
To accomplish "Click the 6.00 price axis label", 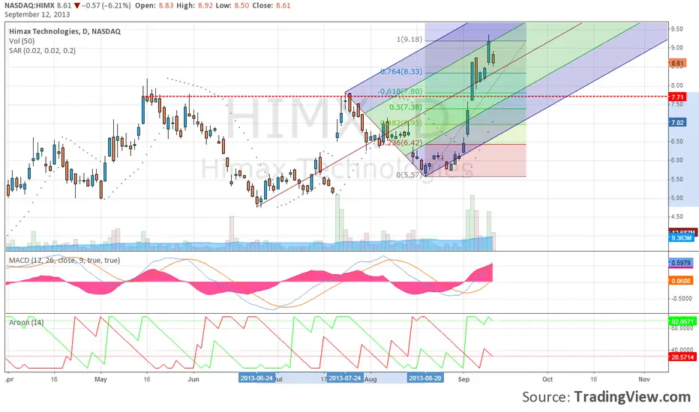I will click(676, 160).
